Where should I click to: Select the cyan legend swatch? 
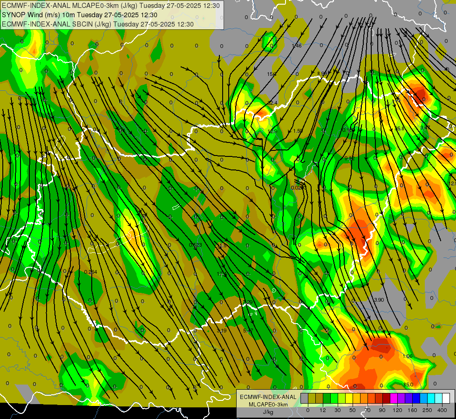(431, 398)
